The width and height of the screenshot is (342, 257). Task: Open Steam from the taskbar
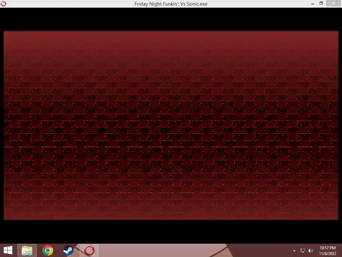tap(68, 250)
